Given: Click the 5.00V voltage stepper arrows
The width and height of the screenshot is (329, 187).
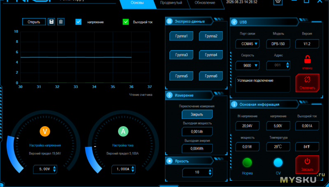Looking at the screenshot, I should [x=55, y=169].
